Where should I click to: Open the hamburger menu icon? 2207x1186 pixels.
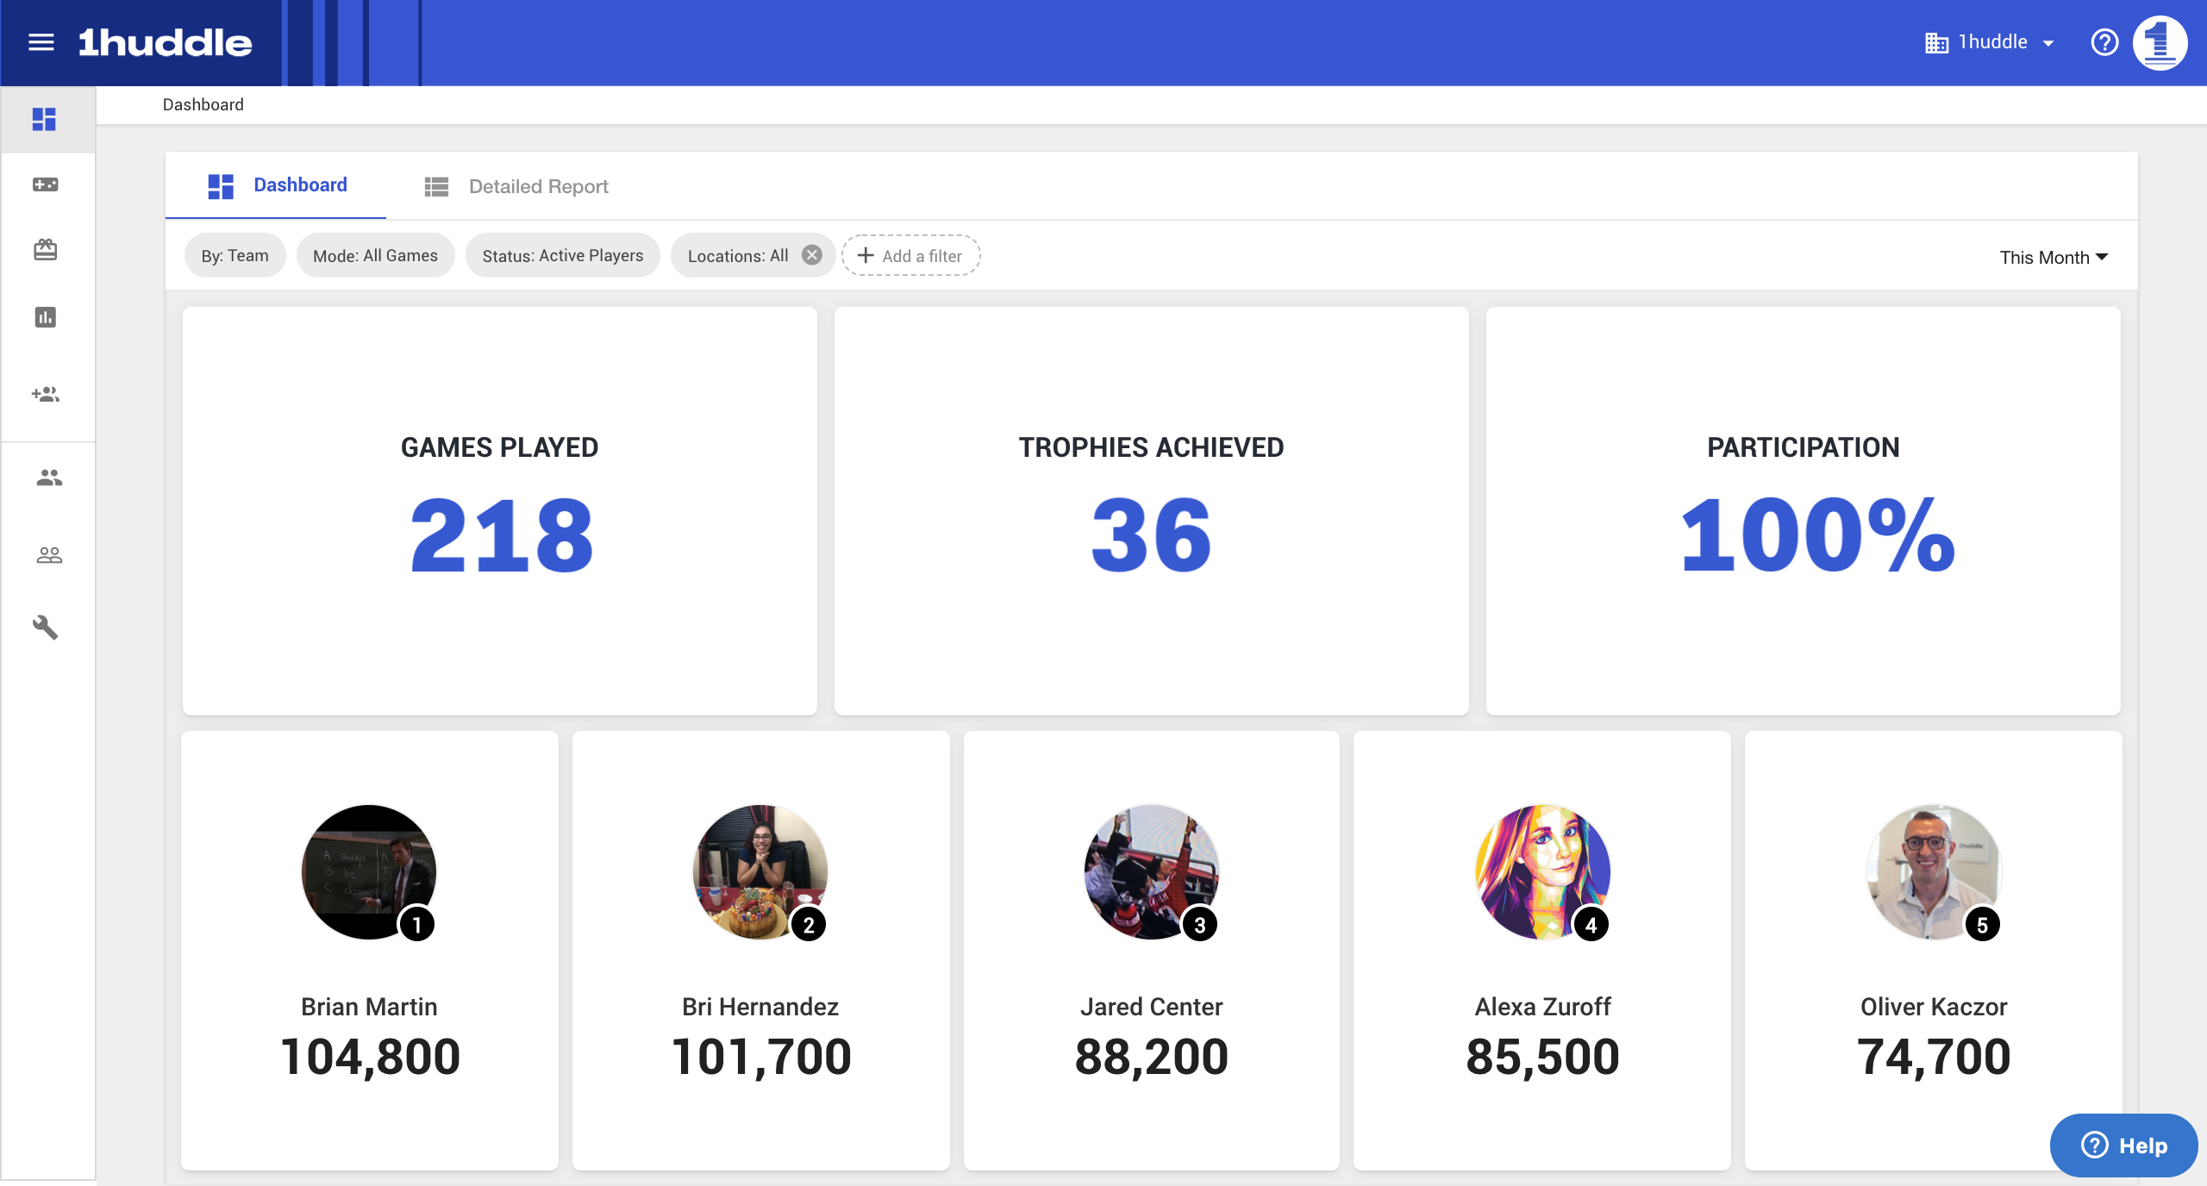41,42
